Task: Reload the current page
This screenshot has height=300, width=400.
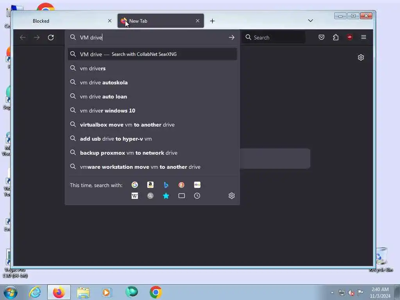Action: tap(51, 37)
